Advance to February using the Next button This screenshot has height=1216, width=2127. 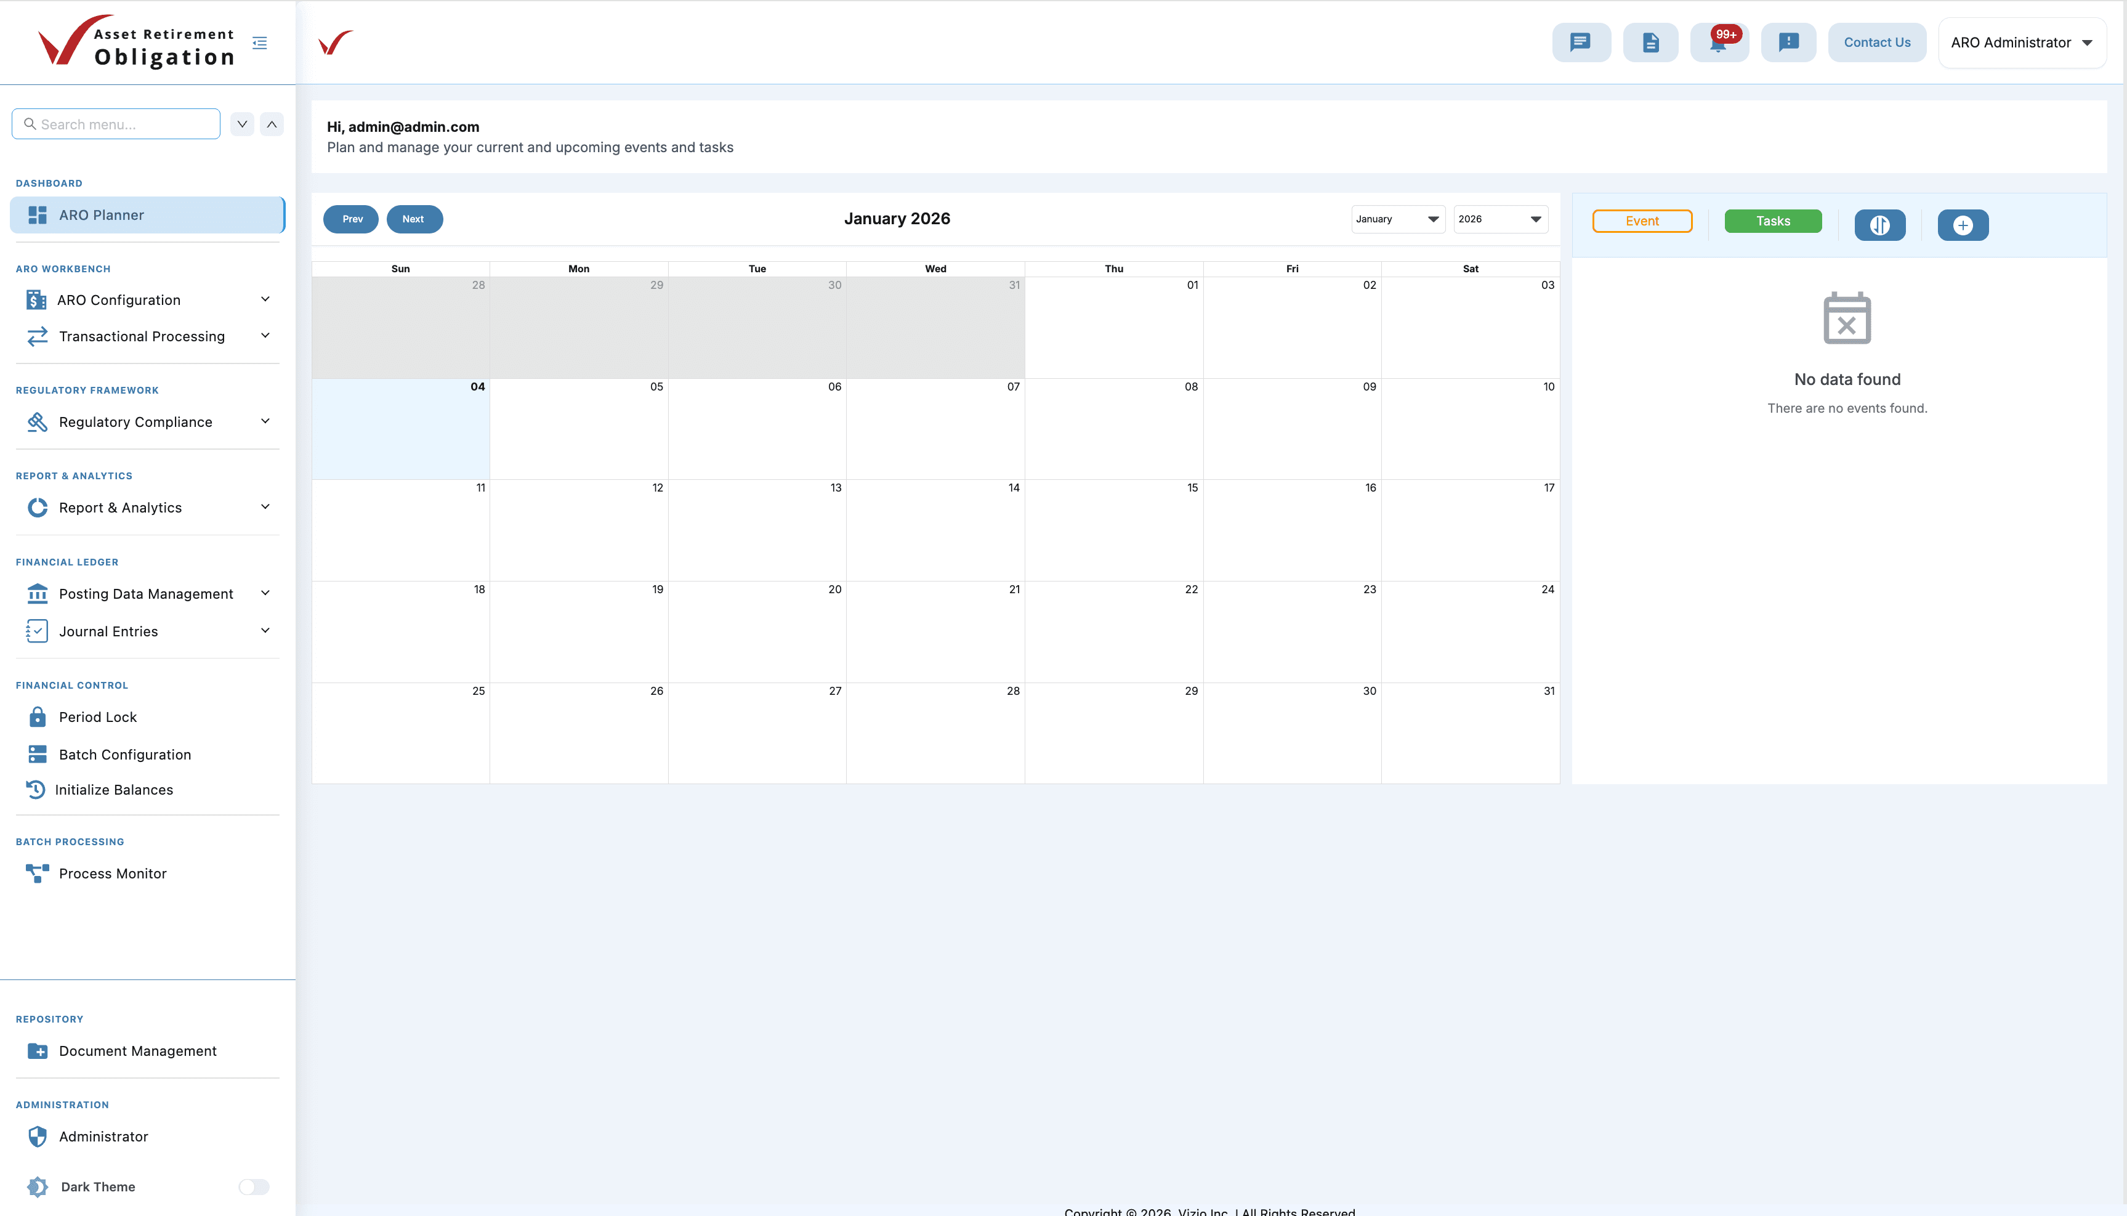click(414, 219)
